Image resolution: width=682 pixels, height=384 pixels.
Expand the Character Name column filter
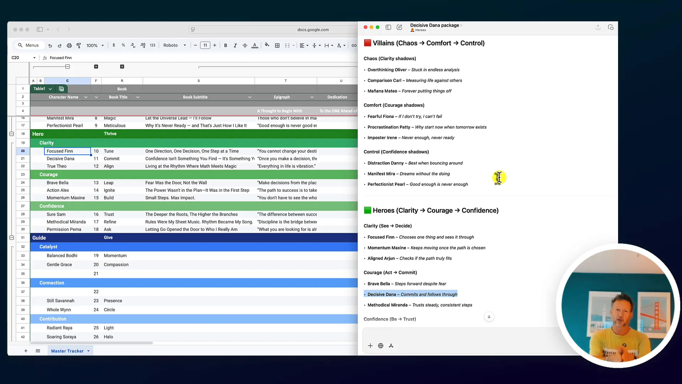[x=86, y=97]
